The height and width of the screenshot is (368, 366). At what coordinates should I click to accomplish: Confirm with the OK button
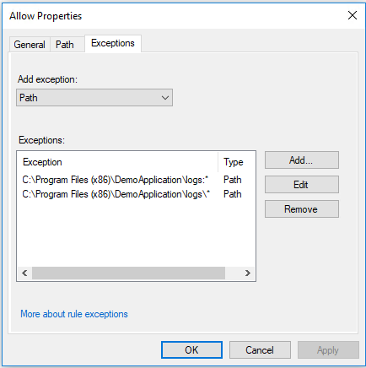point(191,350)
